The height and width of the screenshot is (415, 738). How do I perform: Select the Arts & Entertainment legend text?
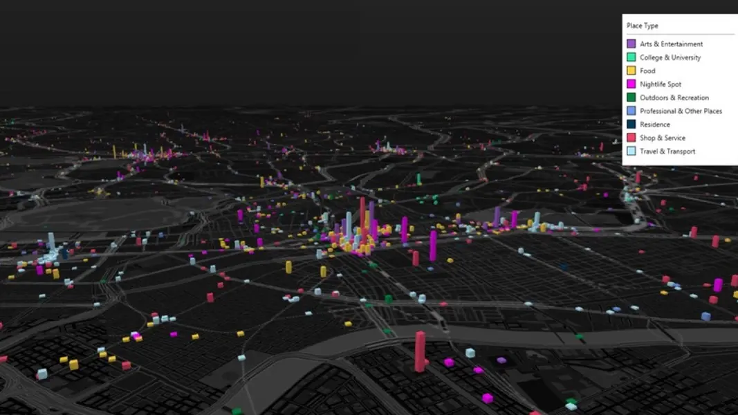click(x=671, y=44)
